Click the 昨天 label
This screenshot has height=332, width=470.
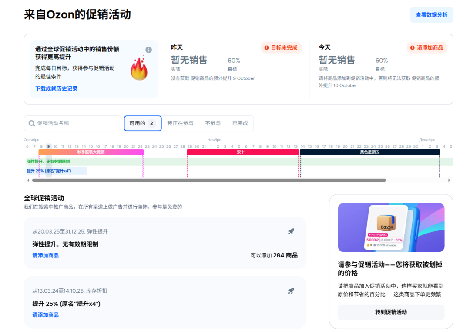point(177,47)
